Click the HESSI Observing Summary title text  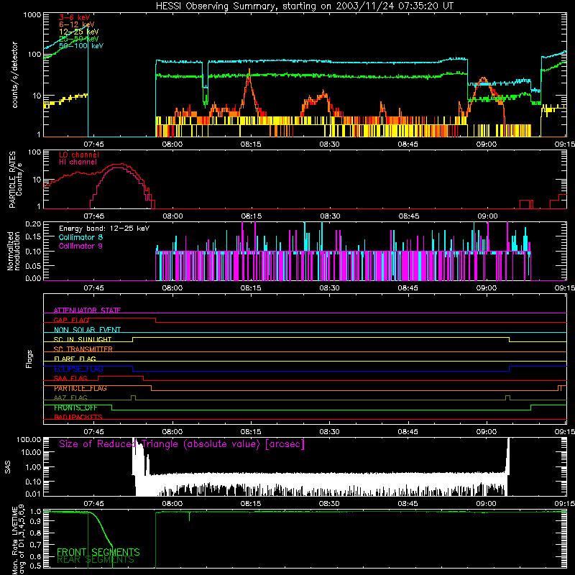point(305,6)
